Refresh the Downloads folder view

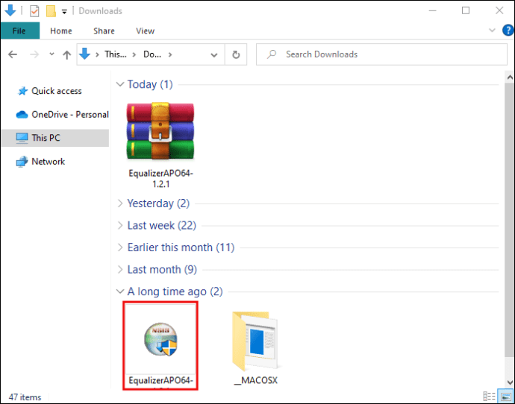coord(236,54)
